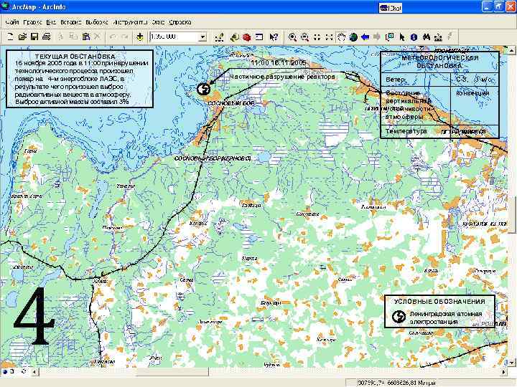The height and width of the screenshot is (387, 517).
Task: Click the horizontal scrollbar left arrow
Action: pyautogui.click(x=34, y=372)
